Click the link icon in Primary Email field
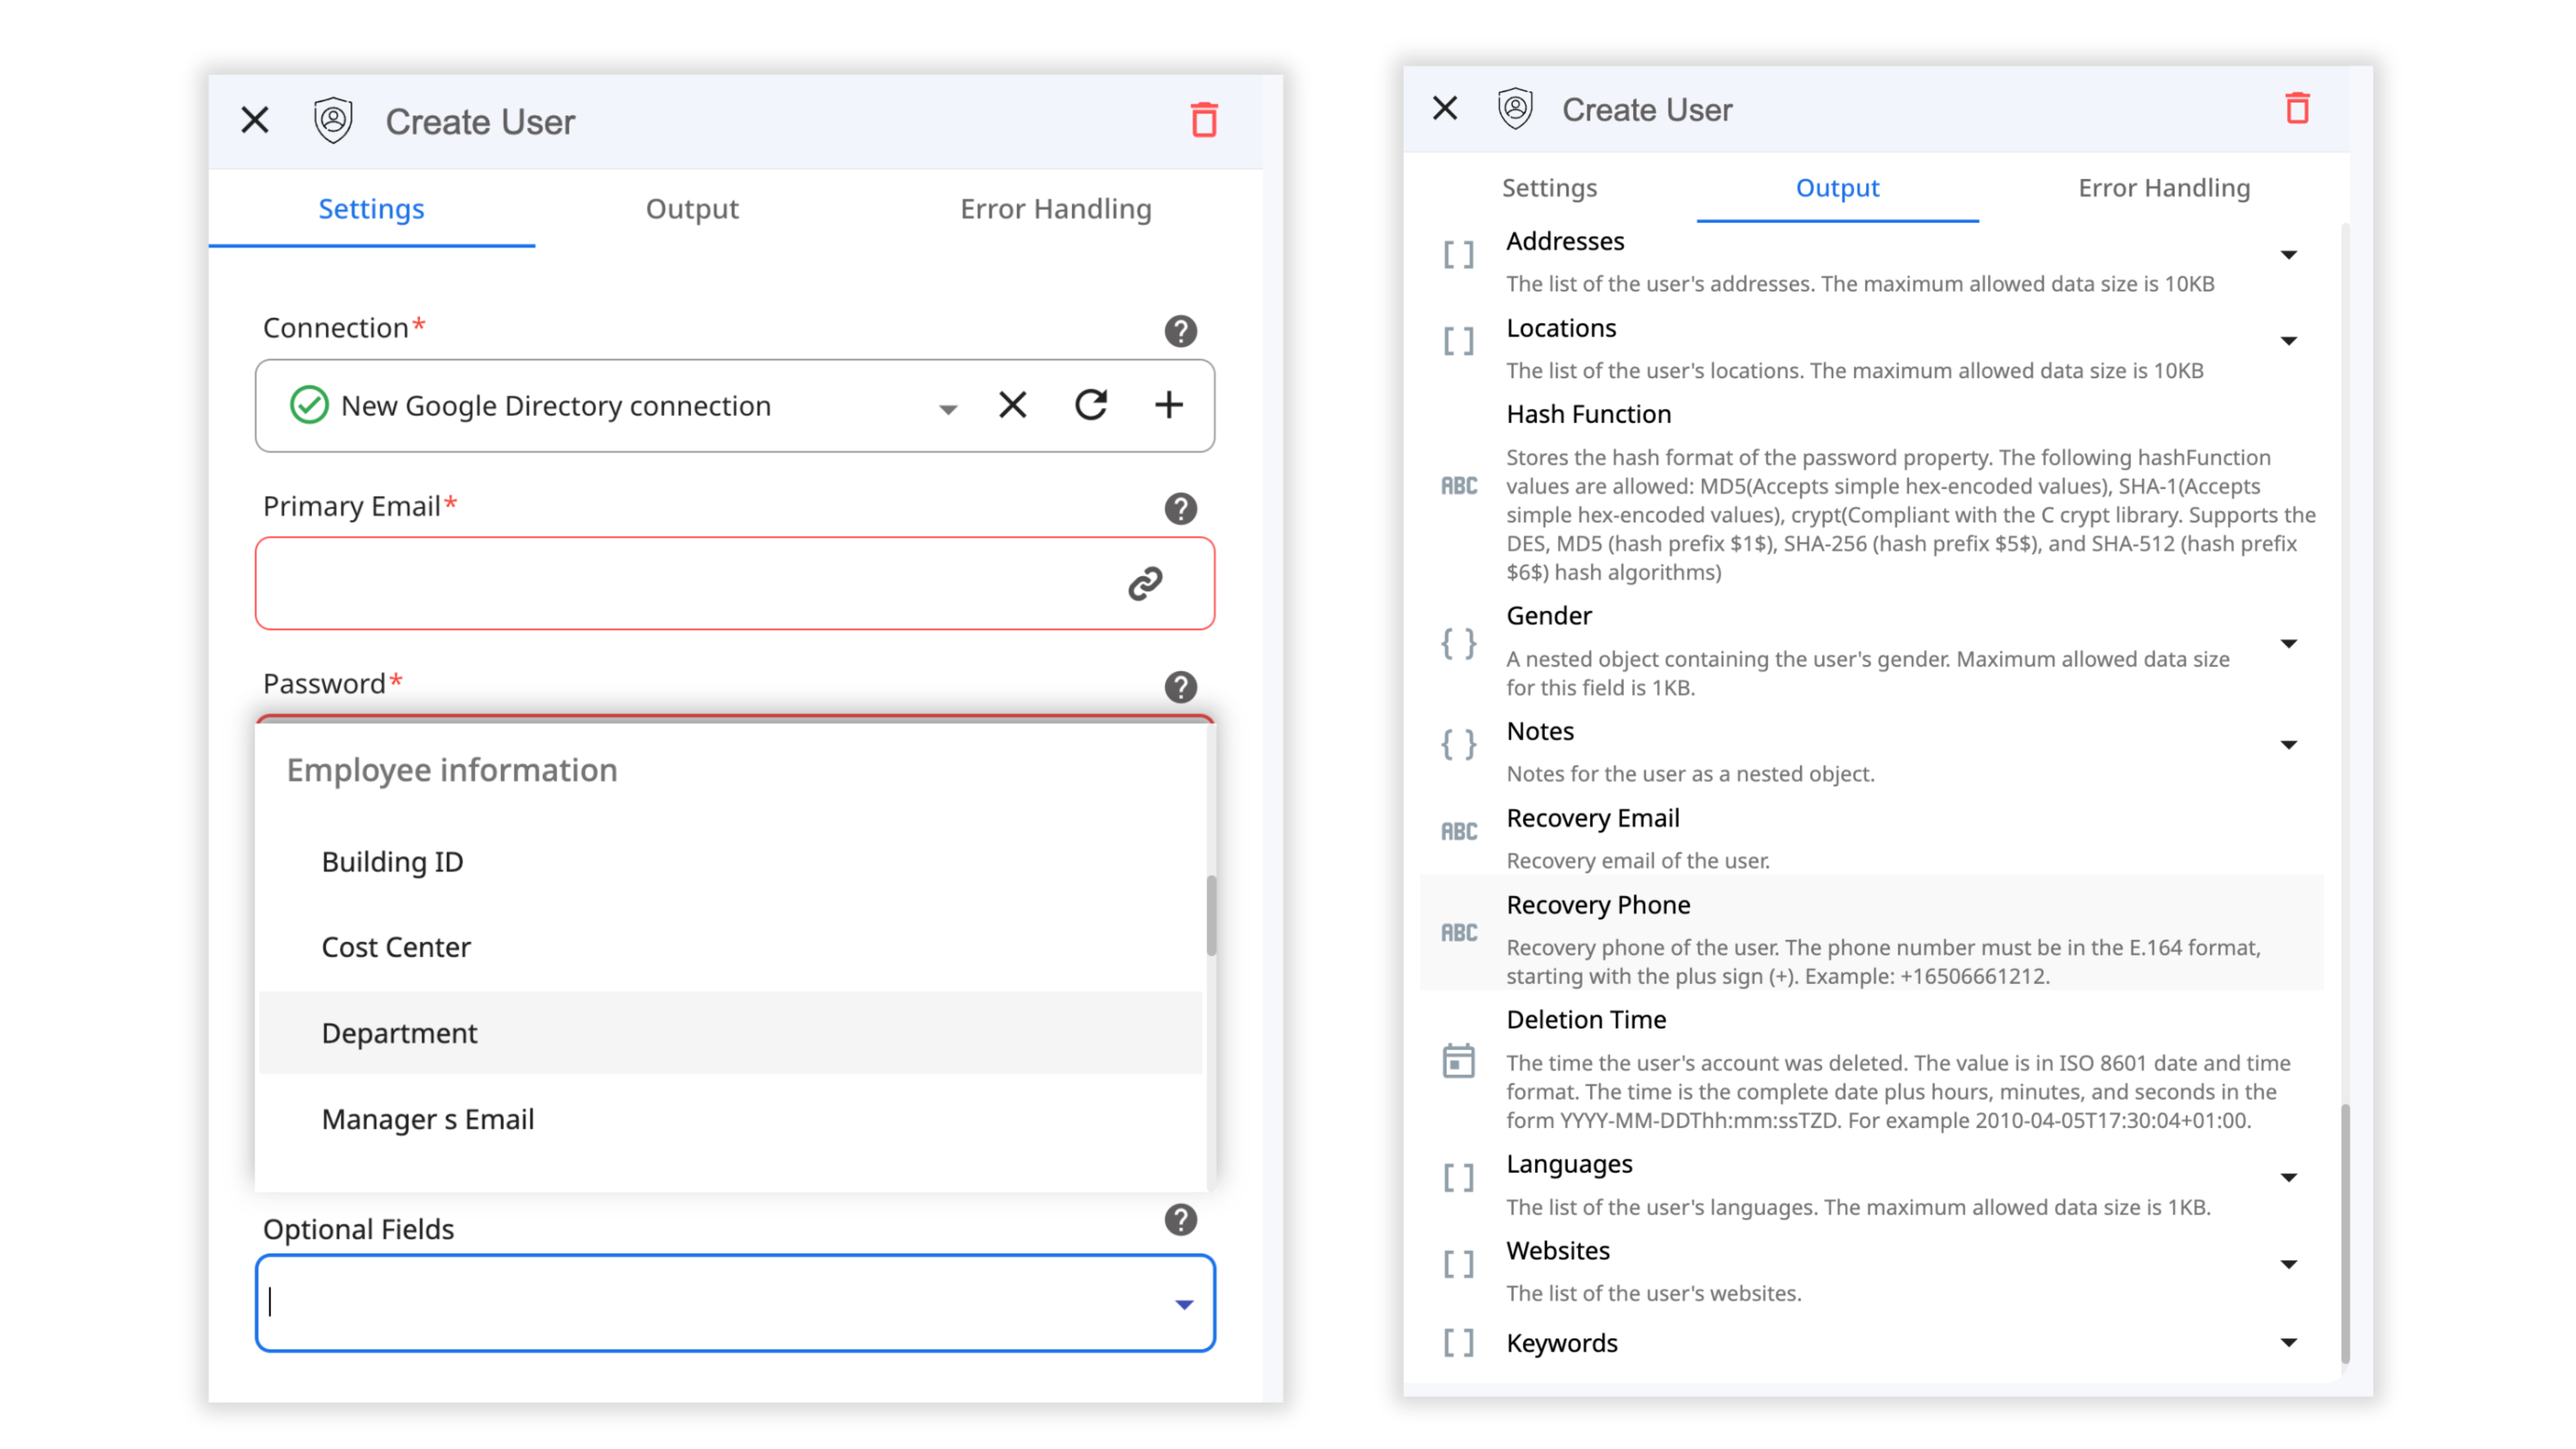Image resolution: width=2576 pixels, height=1449 pixels. [1144, 583]
